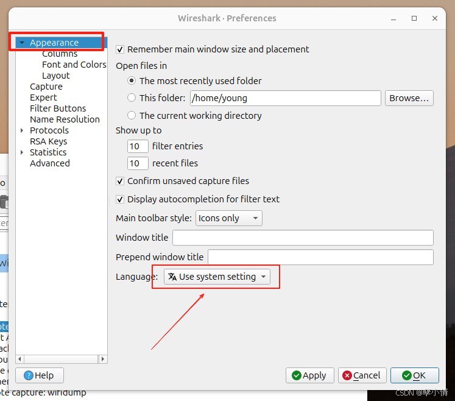
Task: Click the green checkmark icon on Apply
Action: (x=296, y=375)
